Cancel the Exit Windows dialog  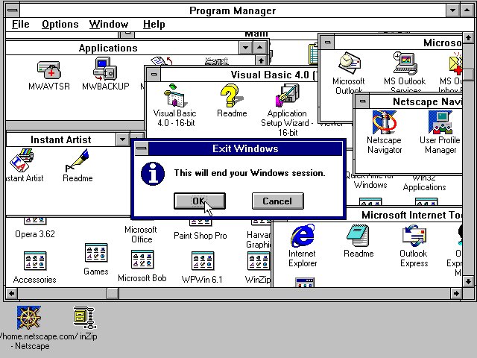tap(278, 201)
